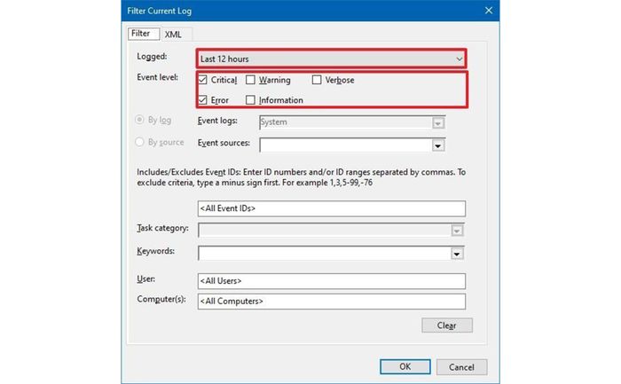
Task: Focus the All Users text field
Action: point(332,281)
